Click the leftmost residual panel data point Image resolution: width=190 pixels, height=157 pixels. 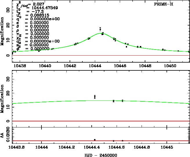click(95, 140)
